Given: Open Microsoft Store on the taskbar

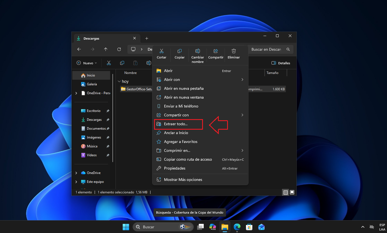Looking at the screenshot, I should click(249, 227).
